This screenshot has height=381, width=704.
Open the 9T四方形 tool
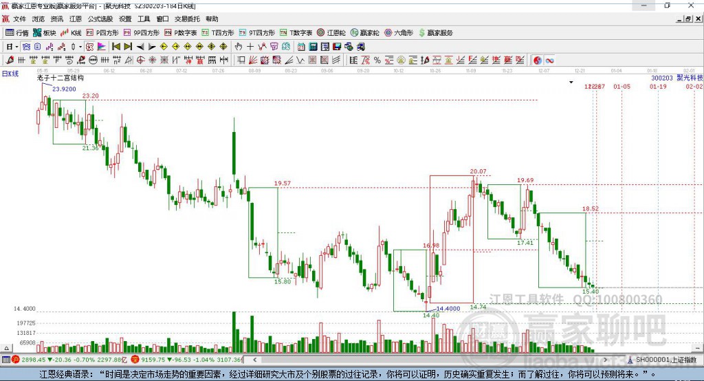click(257, 33)
